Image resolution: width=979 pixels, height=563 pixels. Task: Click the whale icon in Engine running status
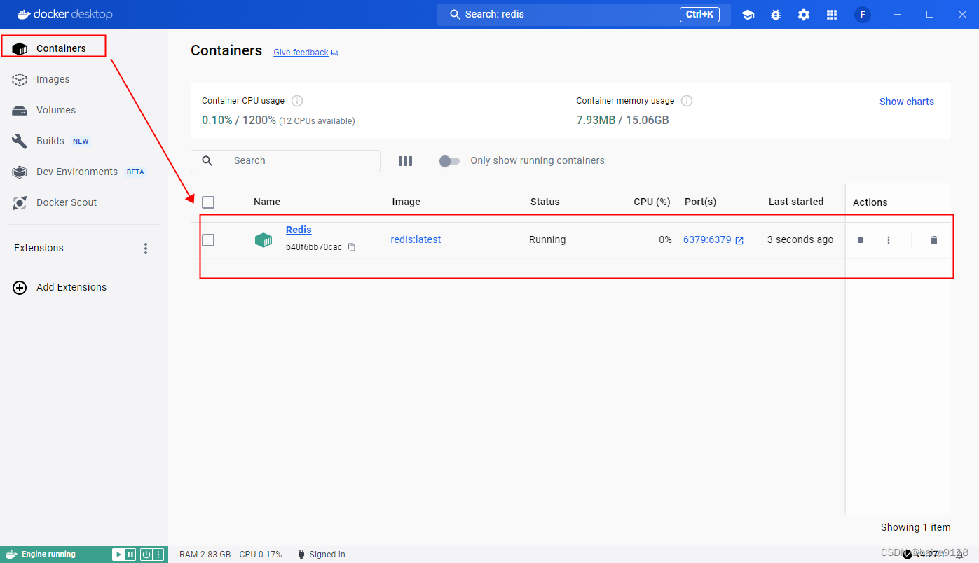click(x=11, y=555)
